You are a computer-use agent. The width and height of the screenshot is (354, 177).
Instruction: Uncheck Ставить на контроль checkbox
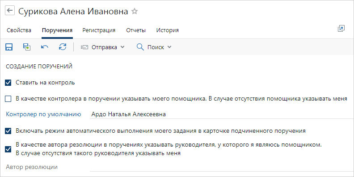coord(8,83)
